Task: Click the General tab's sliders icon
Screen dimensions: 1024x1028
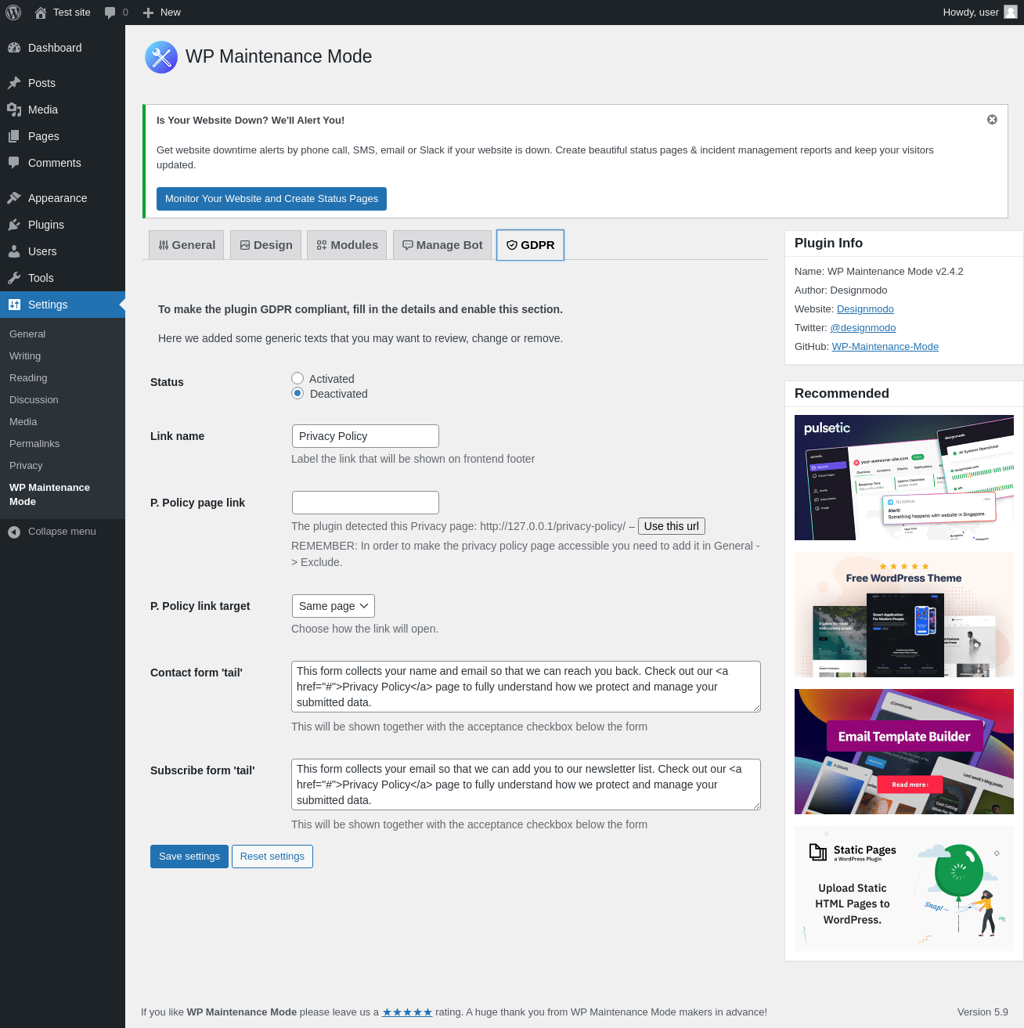Action: [164, 245]
